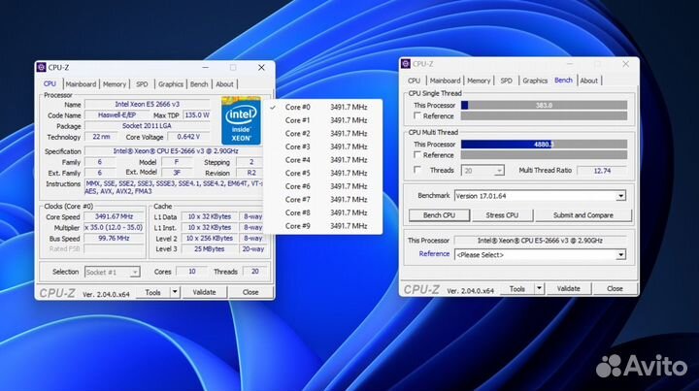Click the Code Name field Haswell-E/EP
699x391 pixels.
pyautogui.click(x=116, y=114)
